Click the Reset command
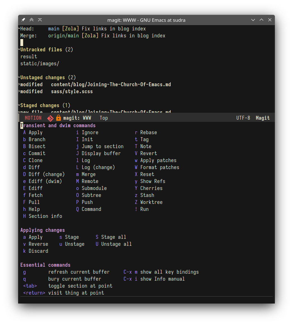Viewport: 293px width, 325px height. tap(147, 174)
